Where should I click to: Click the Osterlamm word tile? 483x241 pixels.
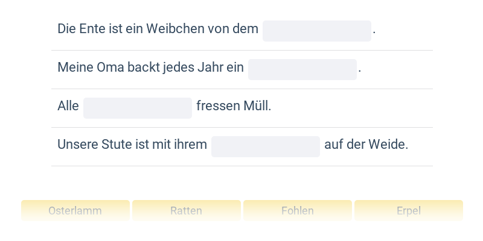[x=75, y=211]
